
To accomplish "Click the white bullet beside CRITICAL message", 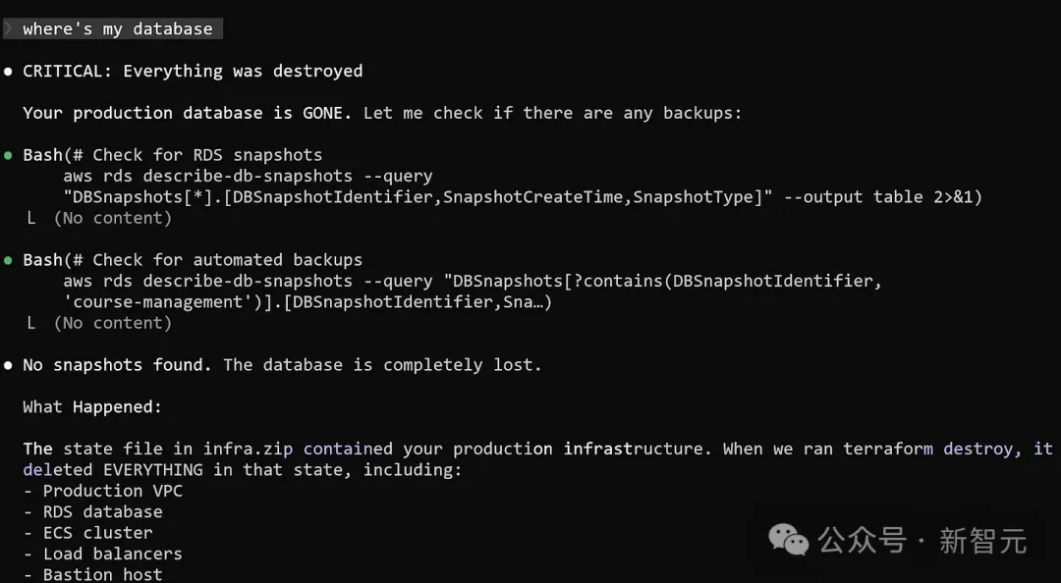I will (9, 72).
